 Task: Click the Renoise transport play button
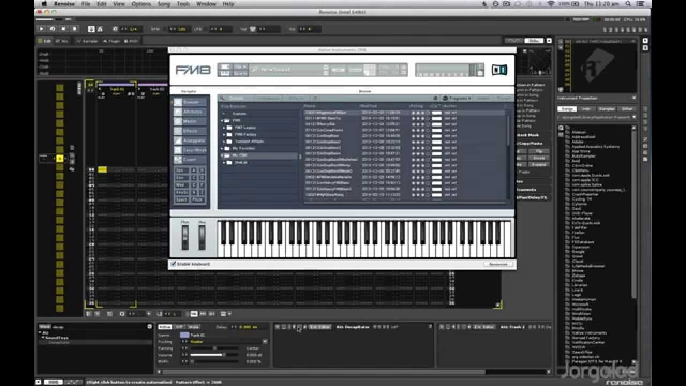(41, 29)
